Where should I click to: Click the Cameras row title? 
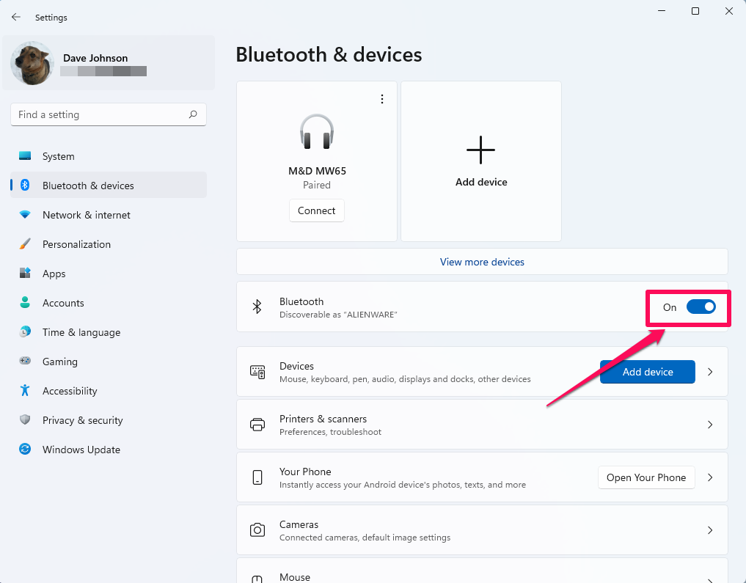point(299,524)
